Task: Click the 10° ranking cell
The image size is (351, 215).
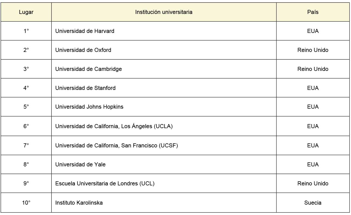Action: pyautogui.click(x=26, y=203)
